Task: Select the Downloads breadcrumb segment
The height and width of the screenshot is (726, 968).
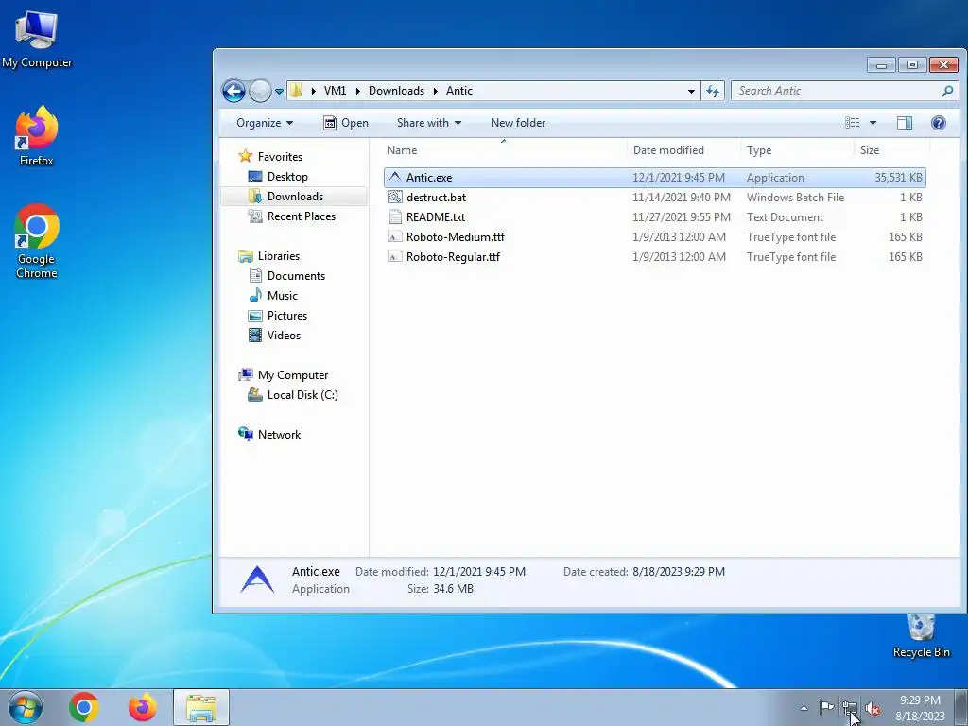Action: pyautogui.click(x=396, y=91)
